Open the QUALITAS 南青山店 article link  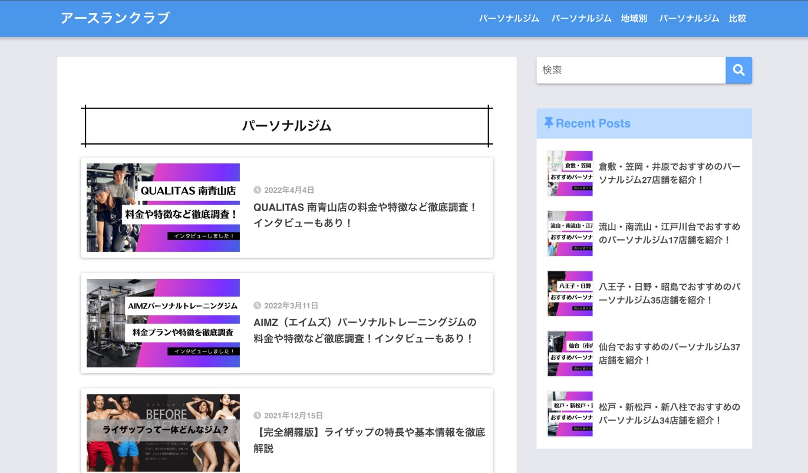coord(365,215)
